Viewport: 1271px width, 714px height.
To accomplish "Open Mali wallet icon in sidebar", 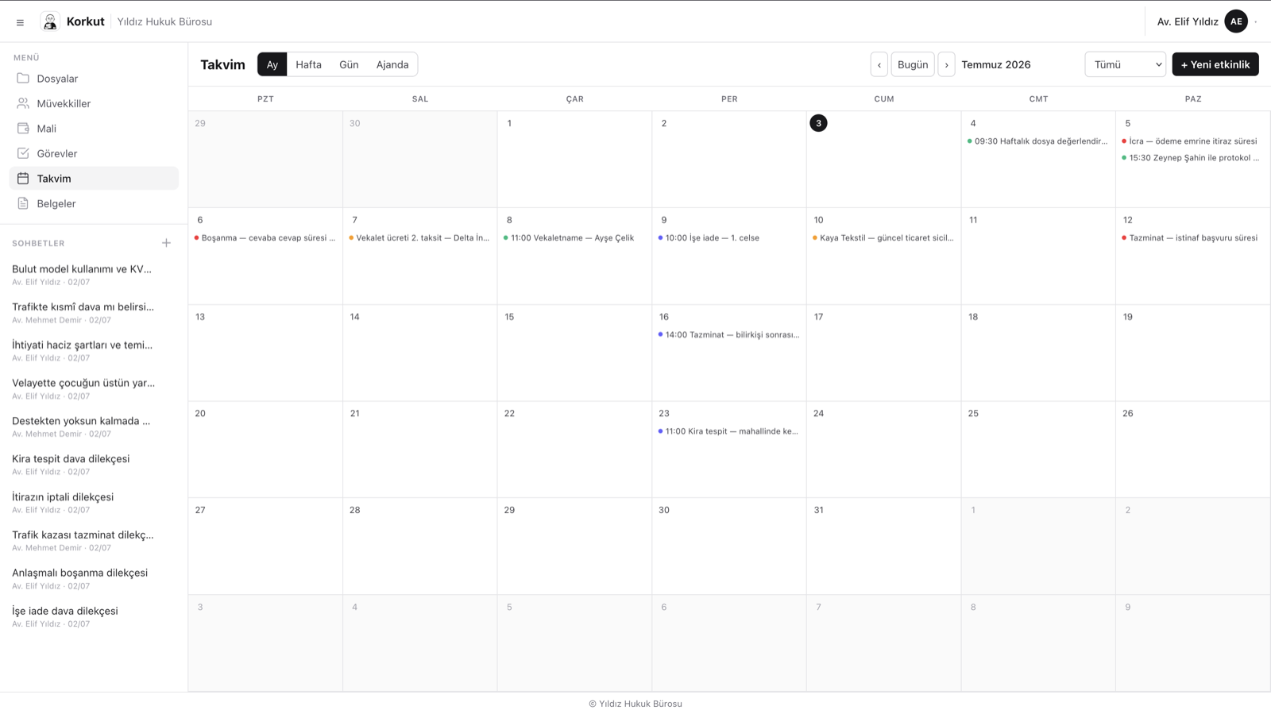I will click(23, 129).
